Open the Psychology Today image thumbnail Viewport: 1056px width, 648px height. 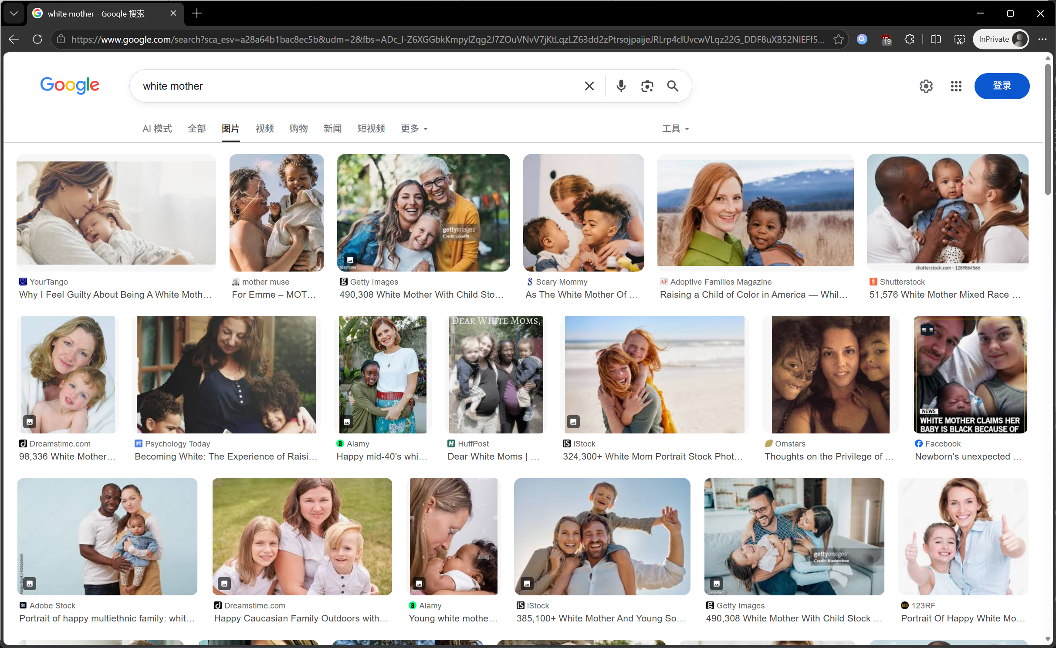226,374
